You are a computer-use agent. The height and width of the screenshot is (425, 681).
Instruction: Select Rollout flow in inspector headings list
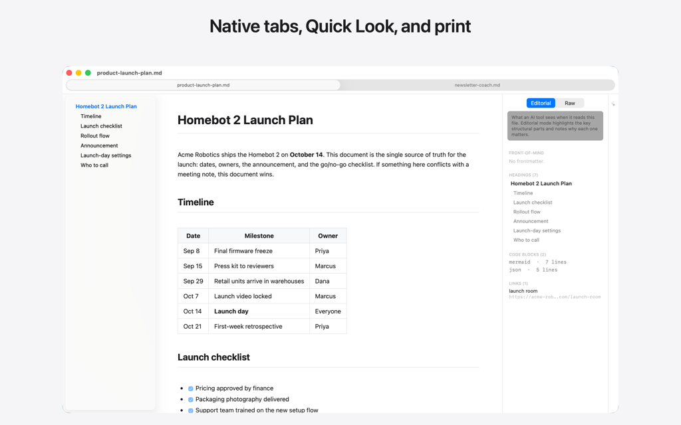tap(527, 212)
